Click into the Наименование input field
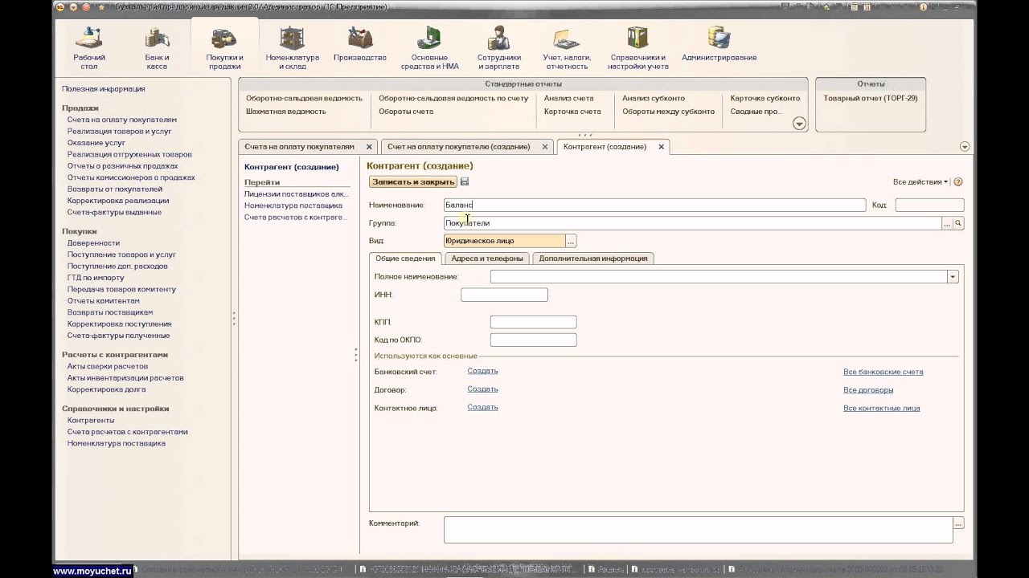1029x578 pixels. [x=654, y=206]
